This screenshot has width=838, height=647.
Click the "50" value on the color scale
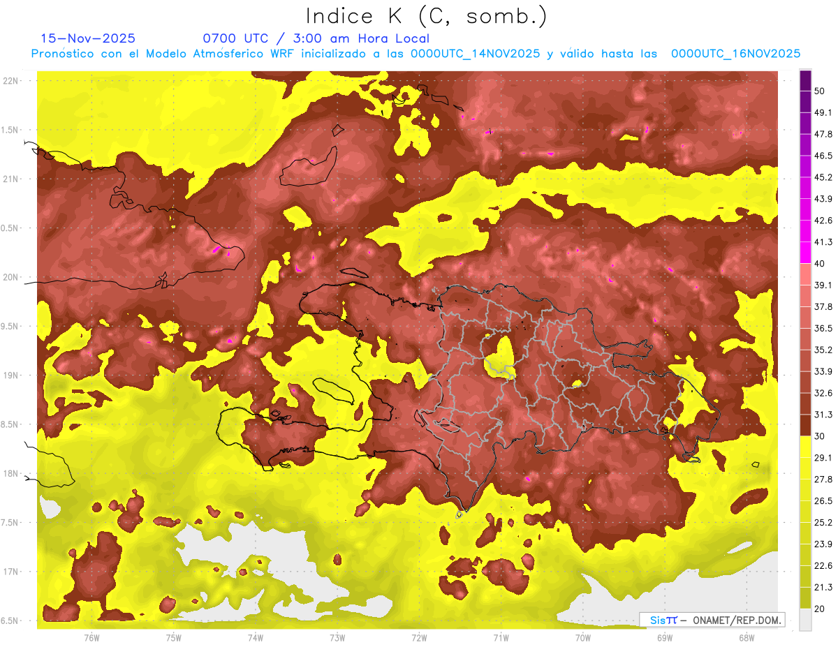[x=821, y=91]
